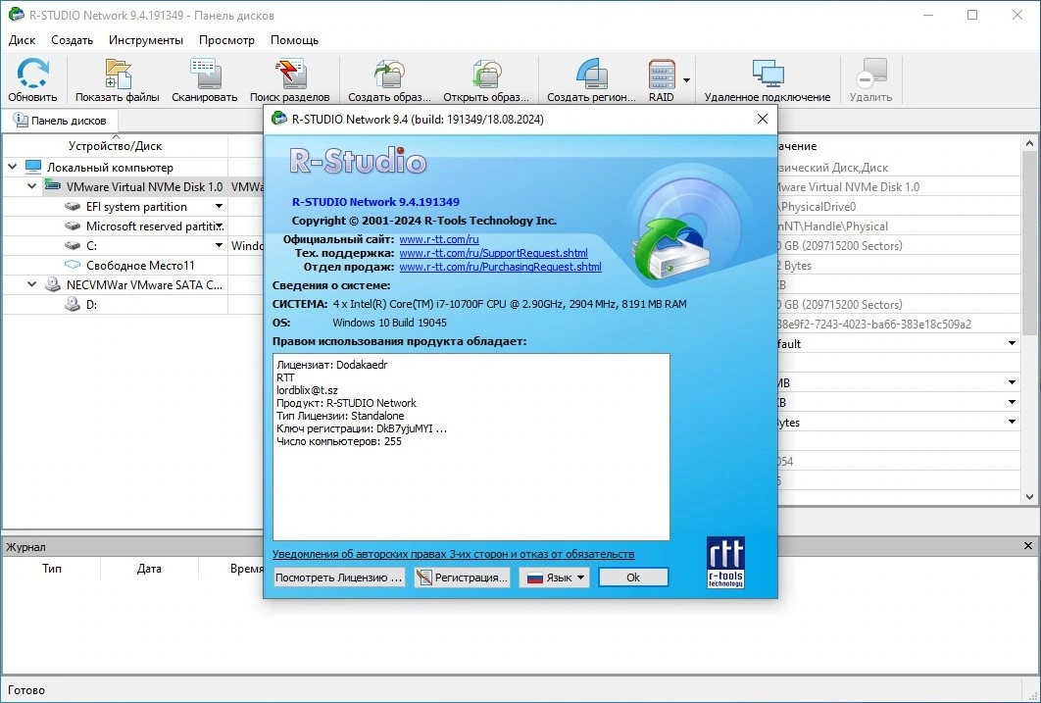
Task: Click 'R-STUDIO Network 9.4.191349' version text
Action: tap(375, 202)
